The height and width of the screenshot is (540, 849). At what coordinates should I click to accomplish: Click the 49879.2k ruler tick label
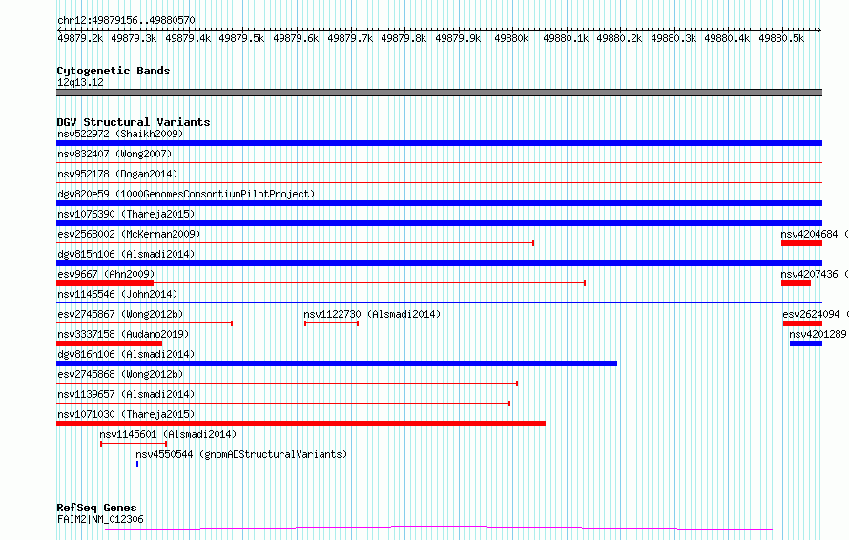[80, 38]
